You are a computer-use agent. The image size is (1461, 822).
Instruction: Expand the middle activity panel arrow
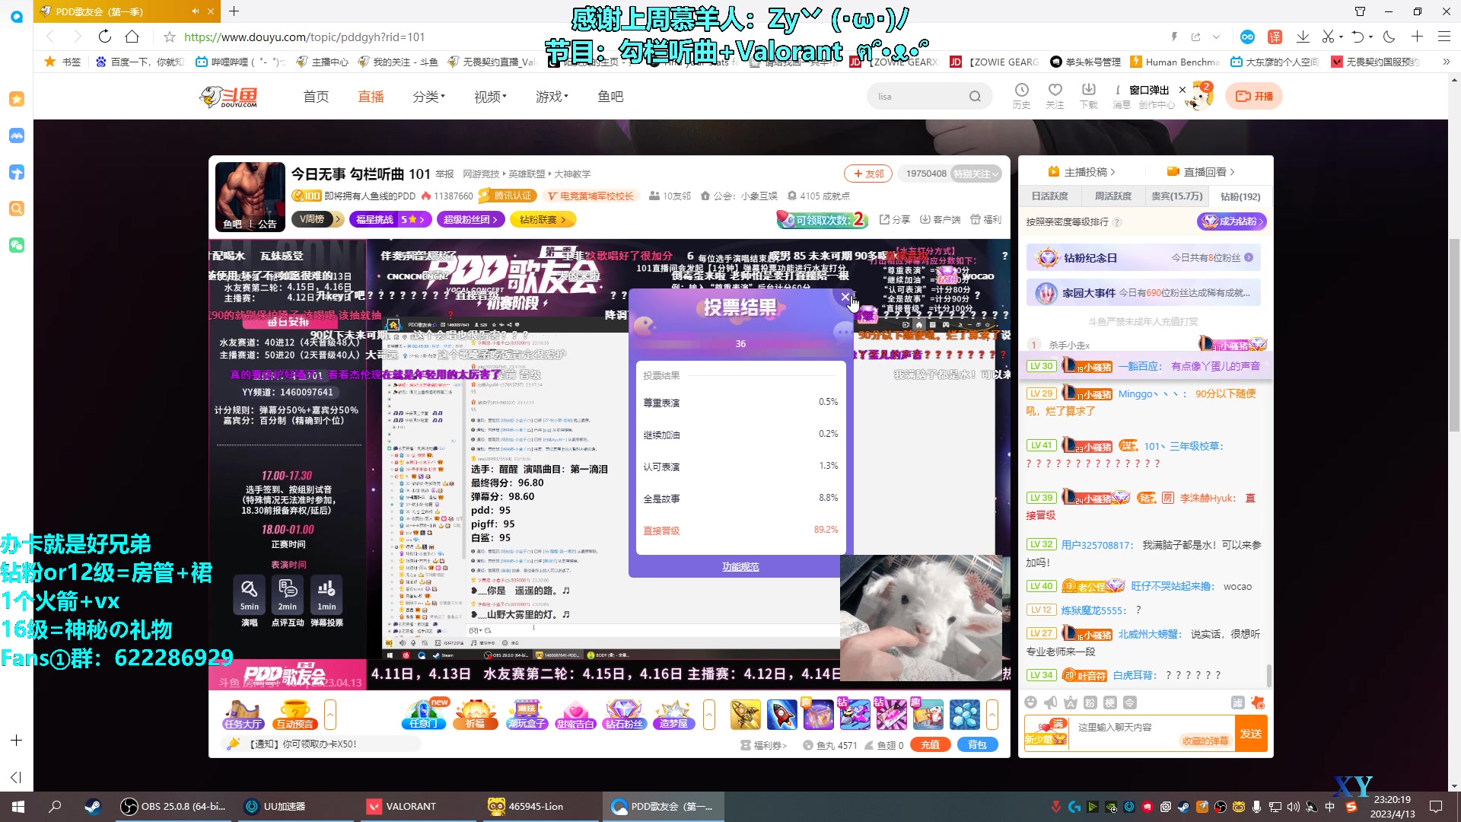(x=709, y=715)
